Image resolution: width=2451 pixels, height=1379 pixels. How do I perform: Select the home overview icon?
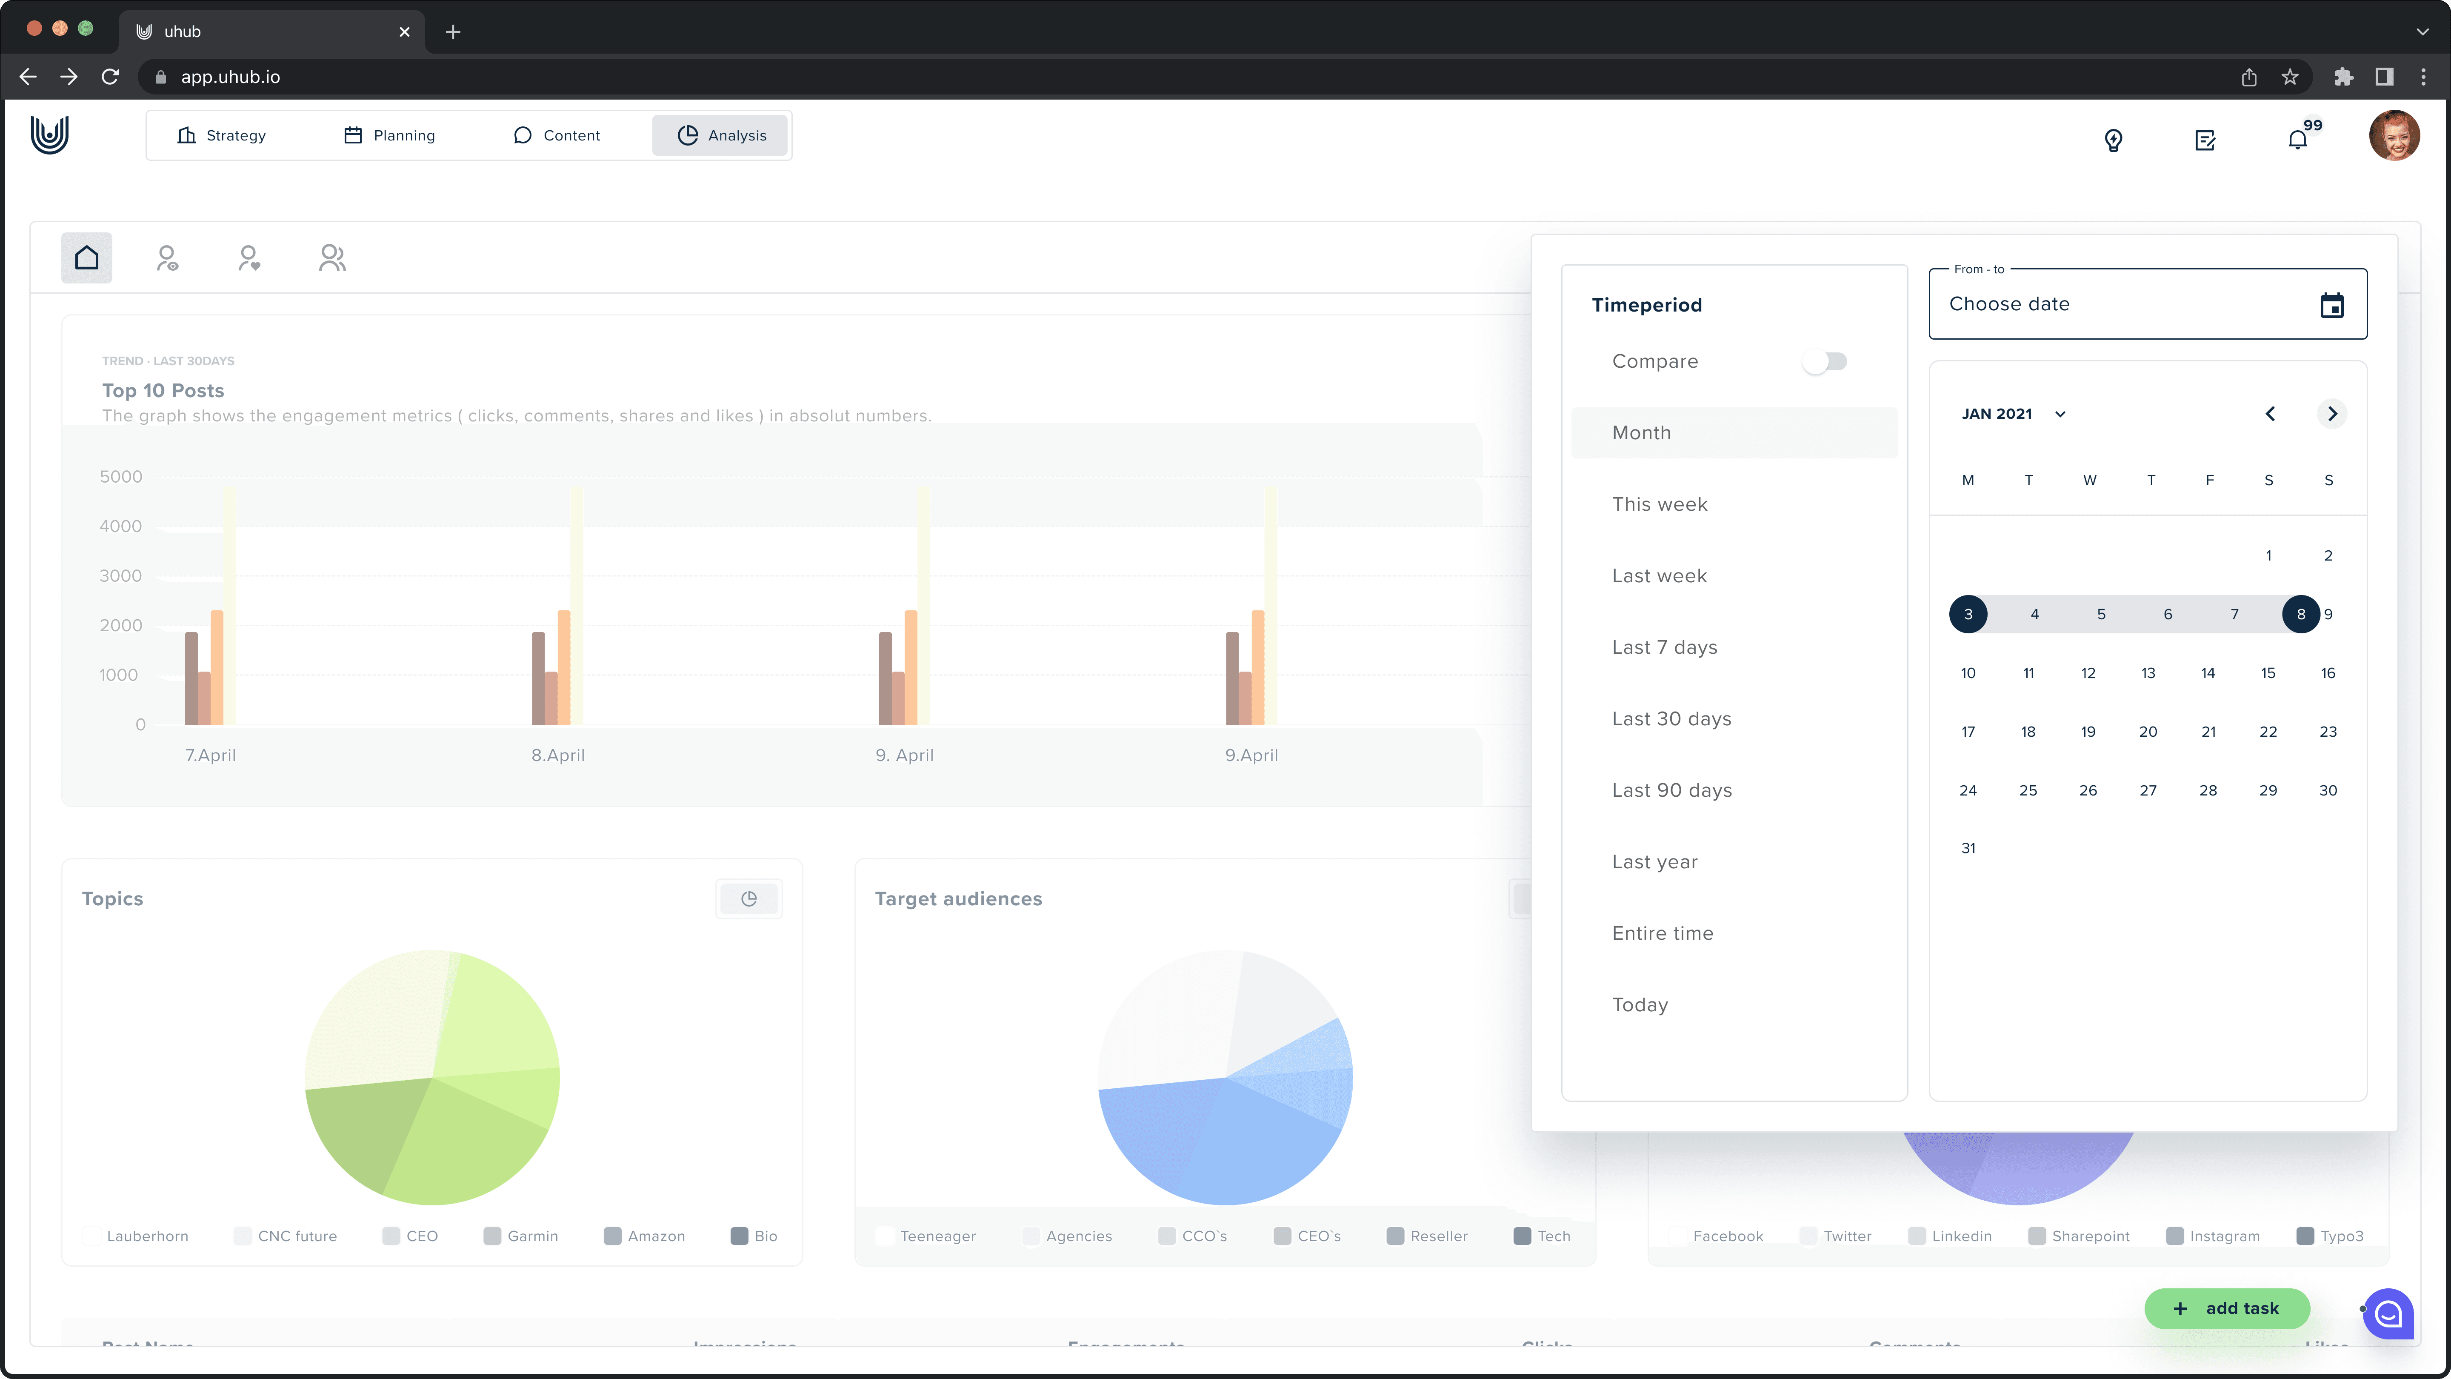click(x=86, y=258)
